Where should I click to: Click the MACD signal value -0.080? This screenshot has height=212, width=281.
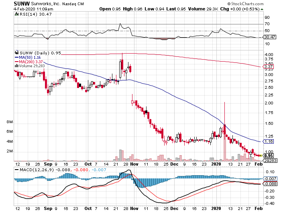(x=81, y=170)
